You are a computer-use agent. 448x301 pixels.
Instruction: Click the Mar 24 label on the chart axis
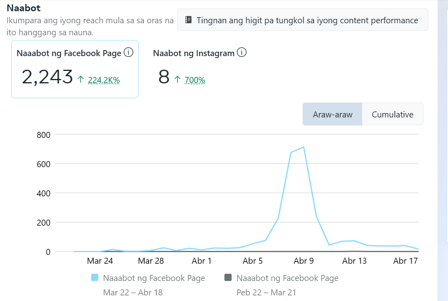click(100, 261)
